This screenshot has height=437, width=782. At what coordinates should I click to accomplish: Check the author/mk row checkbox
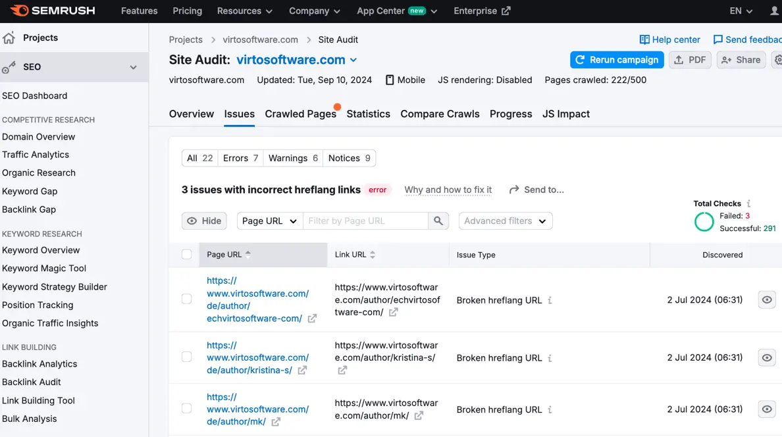186,409
